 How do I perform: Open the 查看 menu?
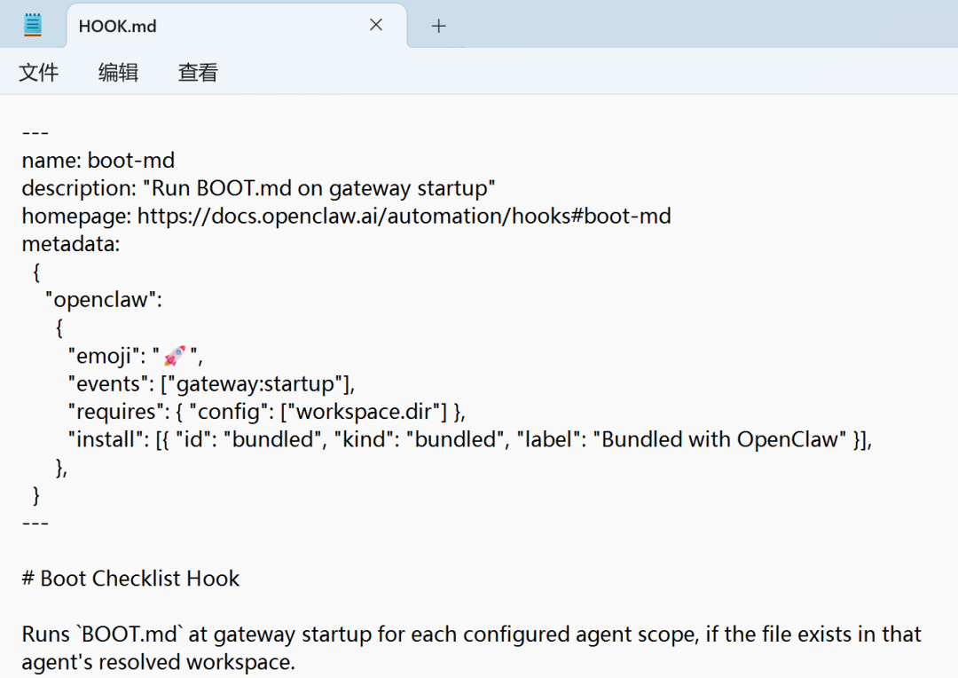(x=198, y=72)
